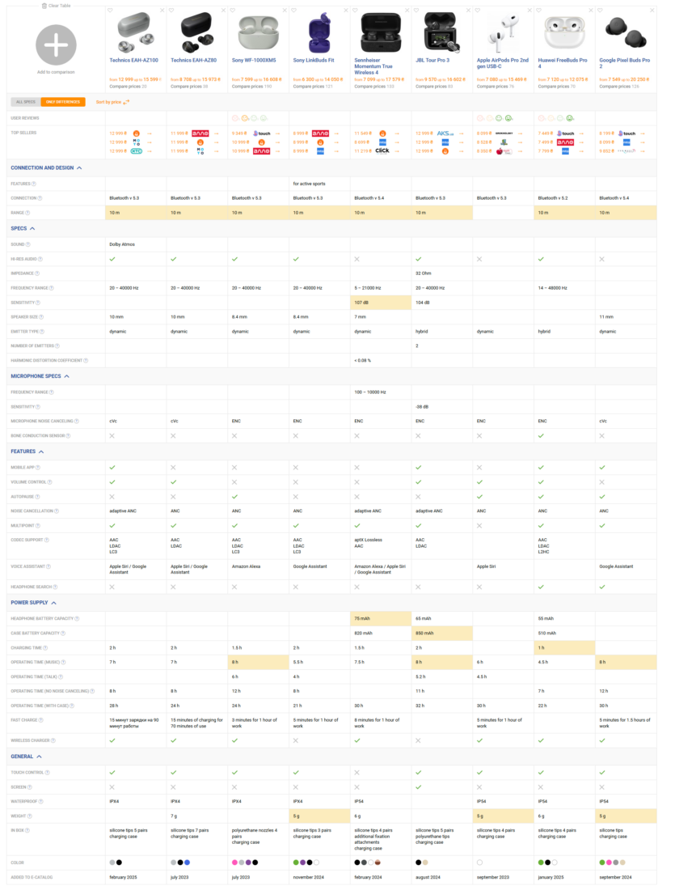Open help icon next to Hi-Res Audio
The image size is (675, 890).
40,259
